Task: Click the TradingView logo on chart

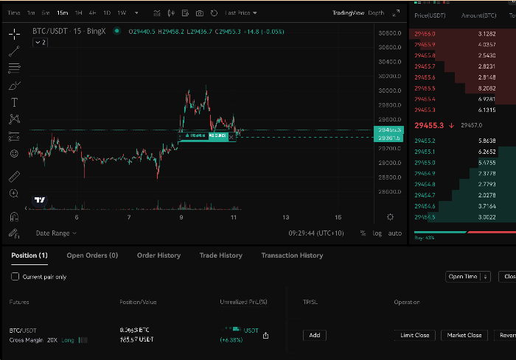Action: click(x=40, y=200)
